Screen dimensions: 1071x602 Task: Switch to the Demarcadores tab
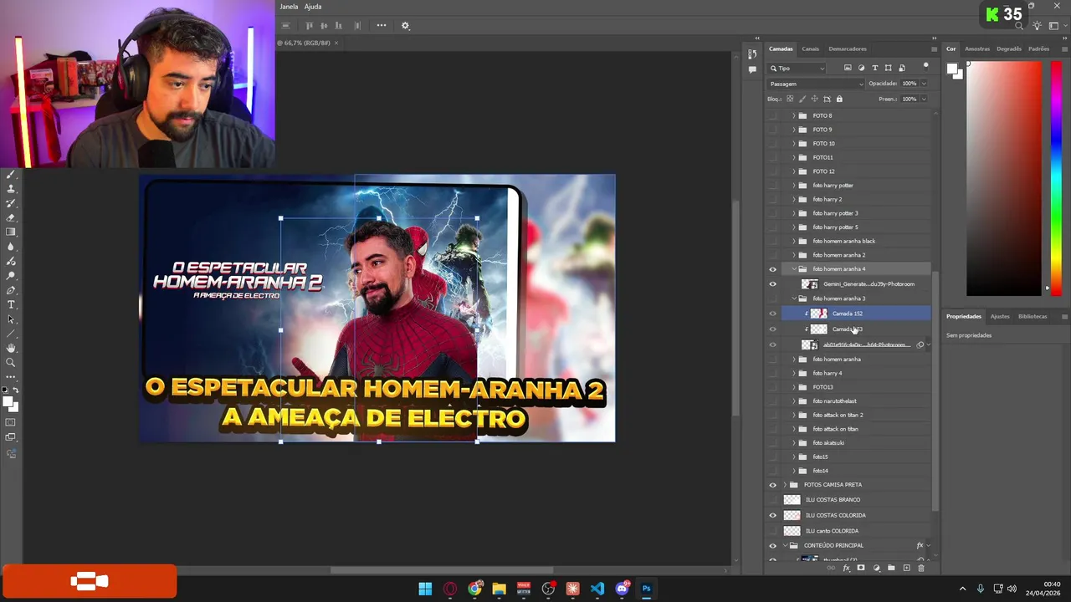pyautogui.click(x=848, y=48)
